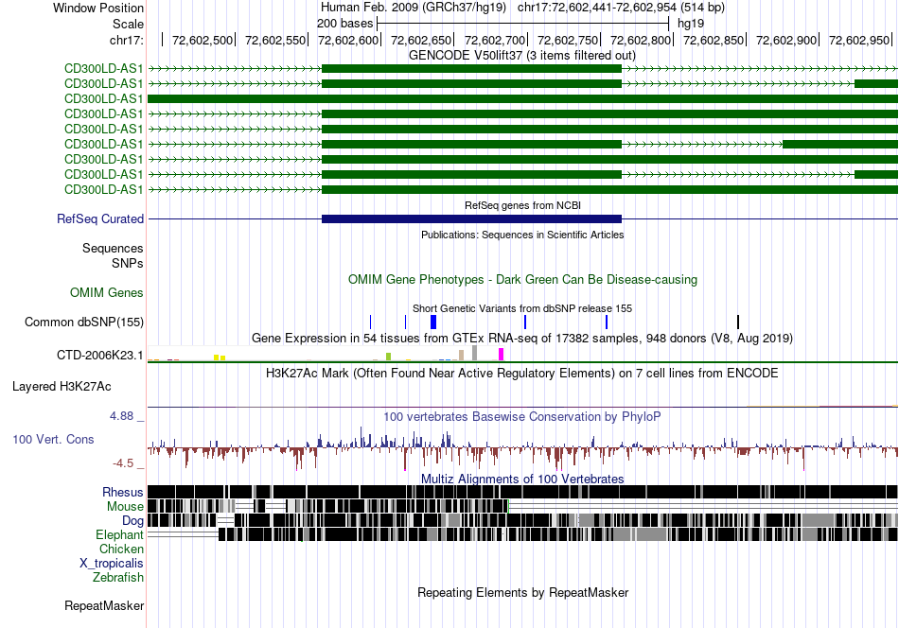Click the Chicken alignment label
Viewport: 899px width, 628px height.
121,549
